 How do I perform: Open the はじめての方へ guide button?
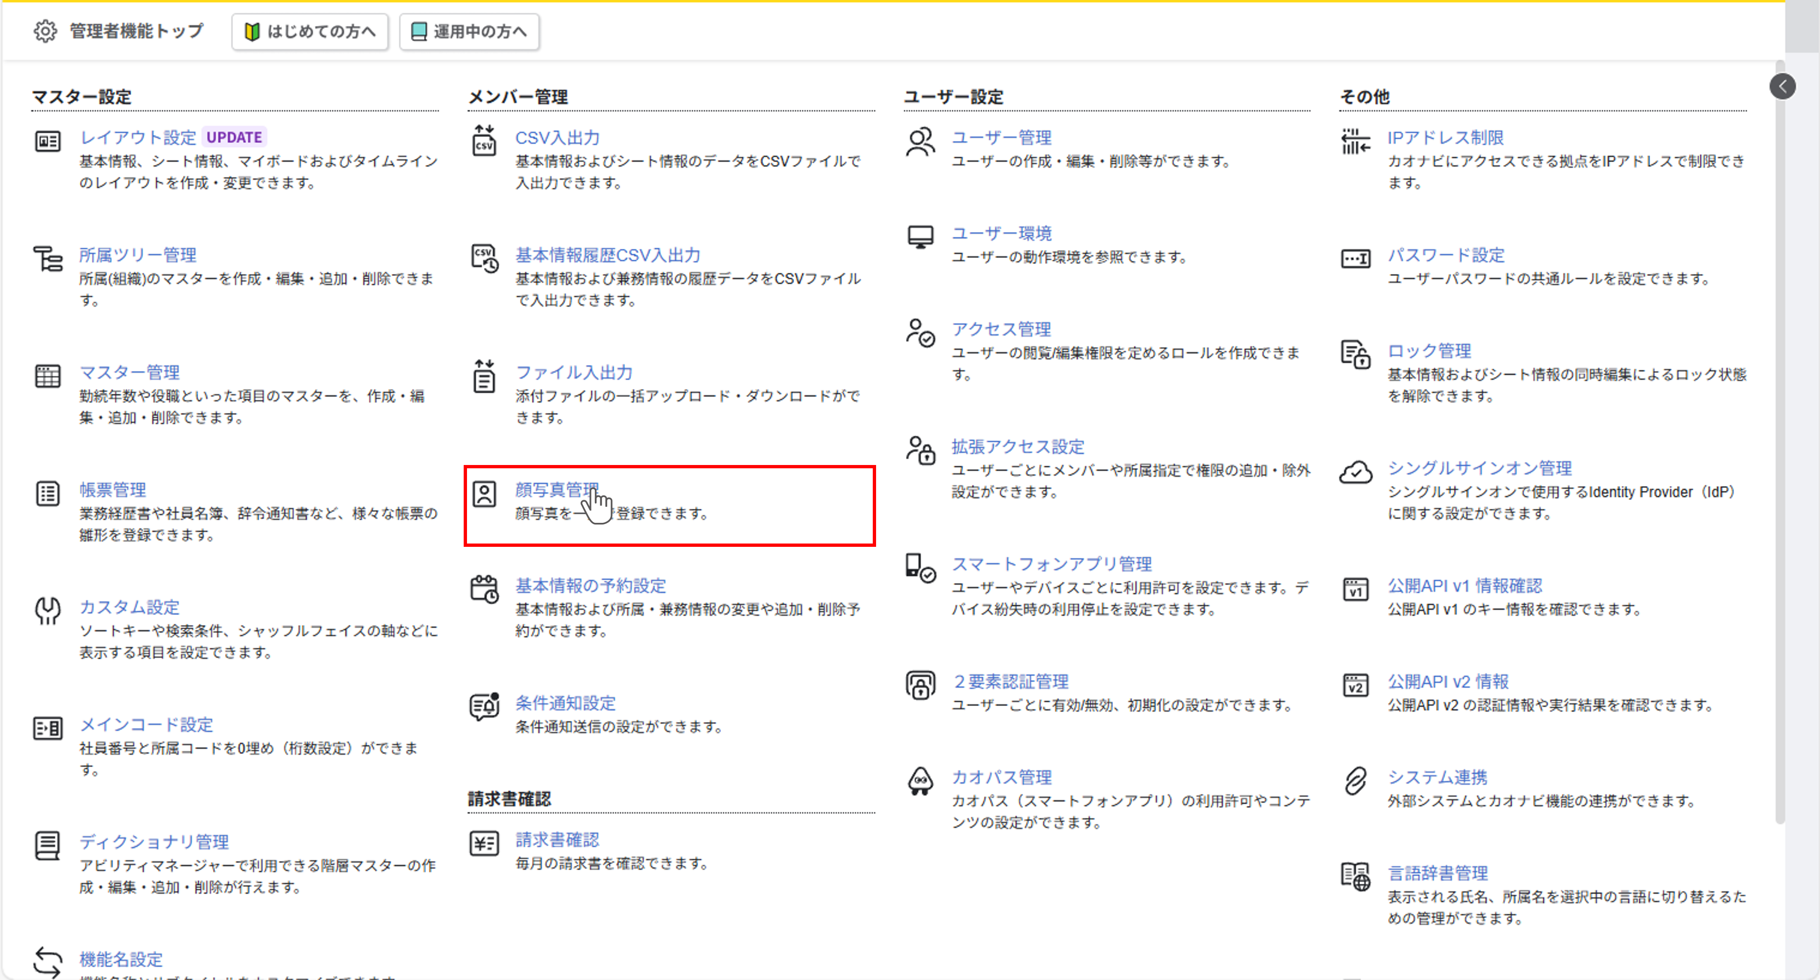tap(309, 32)
